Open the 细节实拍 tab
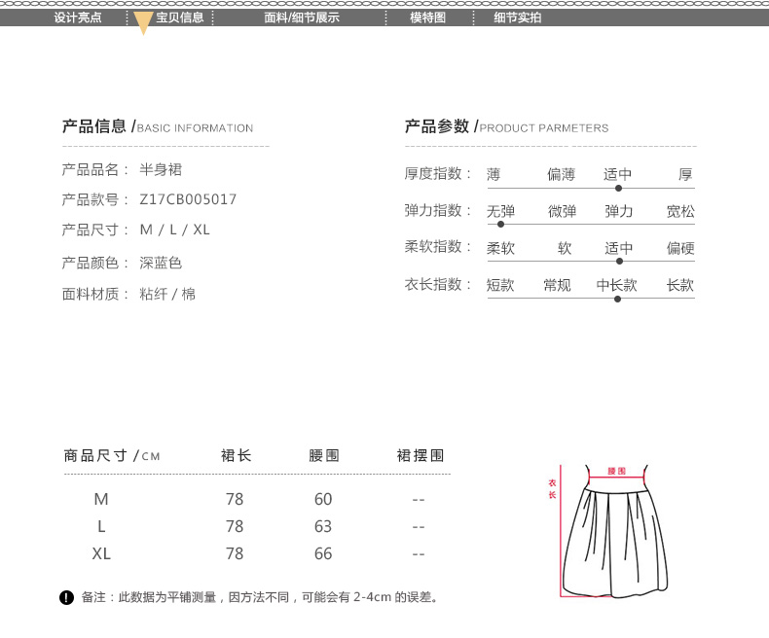 pos(517,18)
